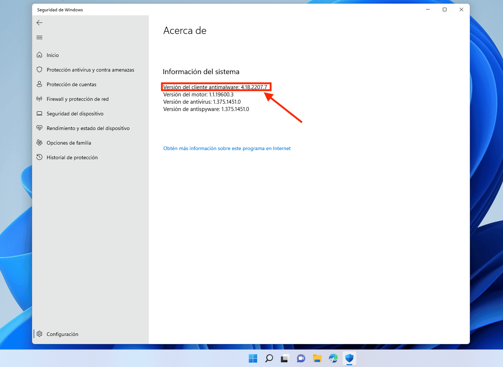Click the Windows Start button
503x367 pixels.
[253, 358]
